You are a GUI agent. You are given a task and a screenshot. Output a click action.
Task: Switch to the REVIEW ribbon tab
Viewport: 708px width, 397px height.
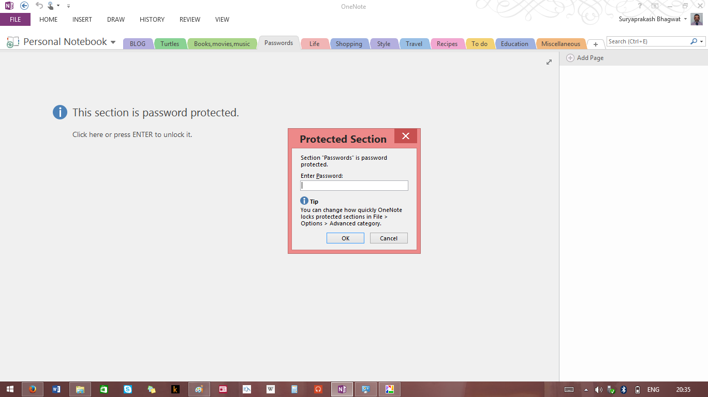click(190, 20)
